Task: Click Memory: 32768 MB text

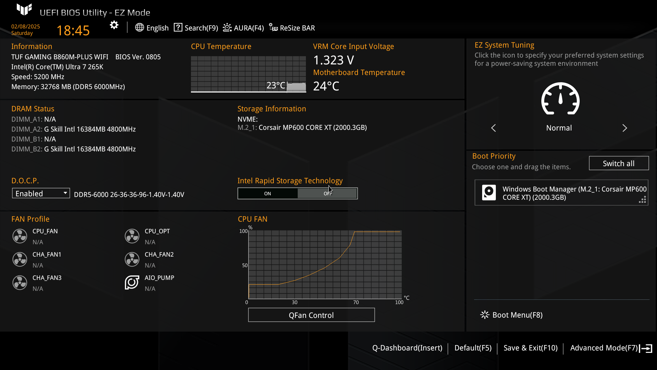Action: coord(68,87)
